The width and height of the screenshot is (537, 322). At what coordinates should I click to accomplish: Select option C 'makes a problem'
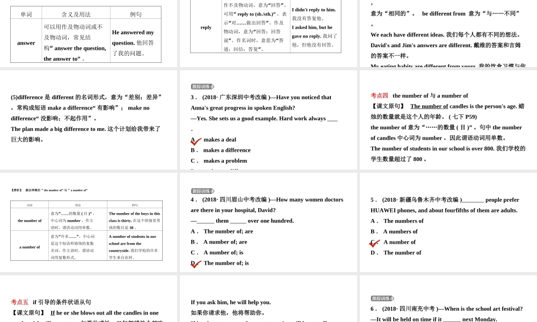pyautogui.click(x=219, y=161)
